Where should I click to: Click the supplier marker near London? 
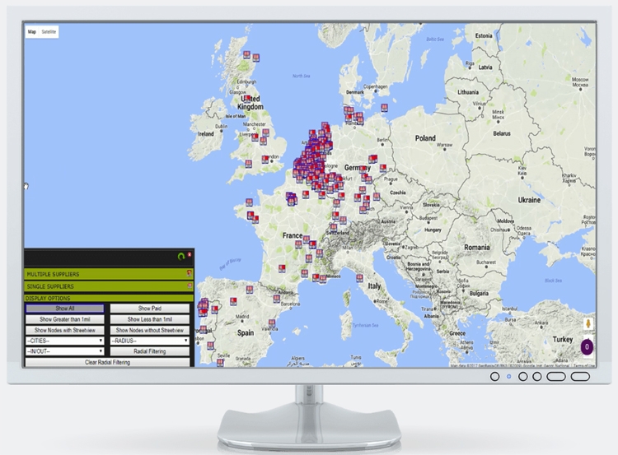[265, 160]
